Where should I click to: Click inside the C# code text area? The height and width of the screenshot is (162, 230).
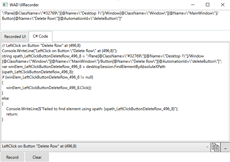(115, 92)
